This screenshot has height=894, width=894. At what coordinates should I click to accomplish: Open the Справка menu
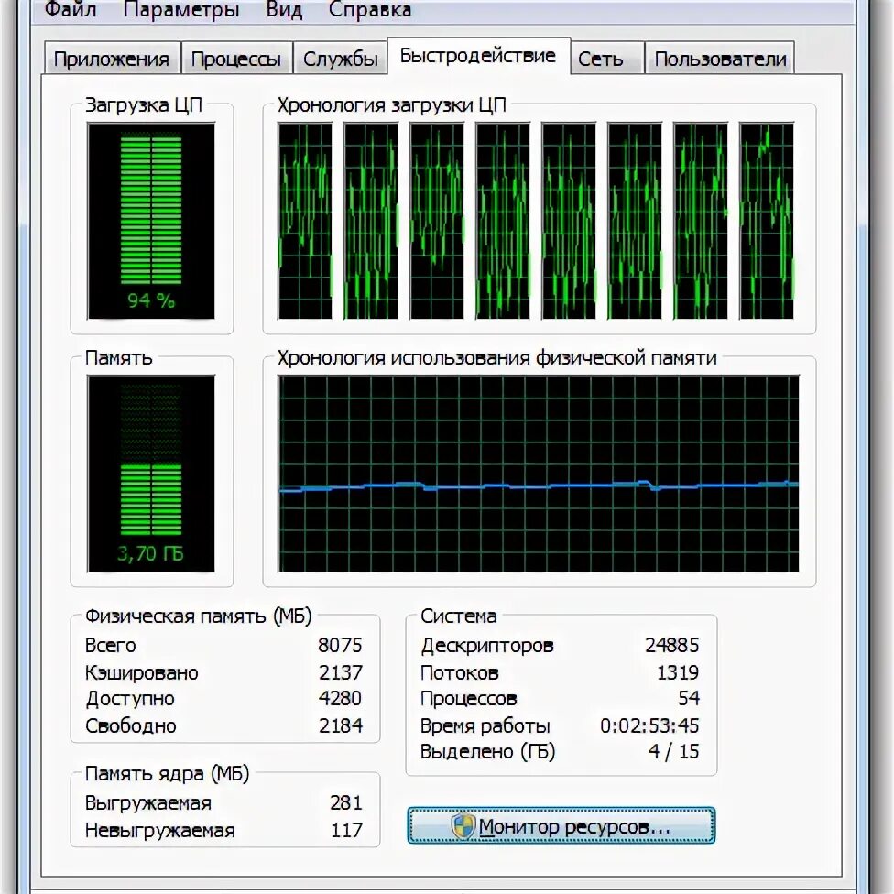click(369, 10)
